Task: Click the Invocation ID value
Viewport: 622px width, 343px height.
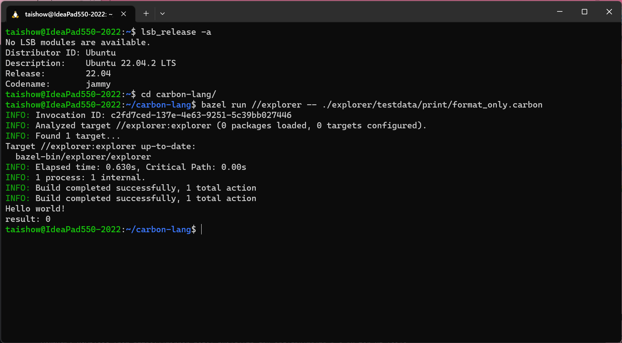Action: click(x=201, y=115)
